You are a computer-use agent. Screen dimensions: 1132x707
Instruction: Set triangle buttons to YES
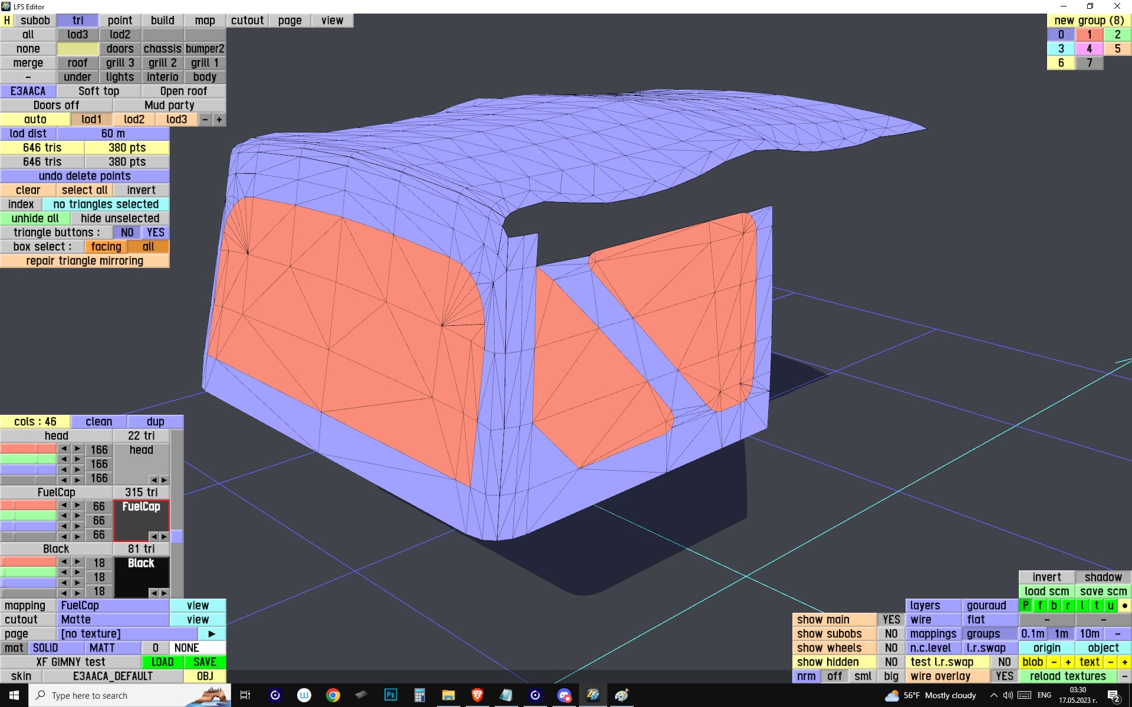click(156, 233)
